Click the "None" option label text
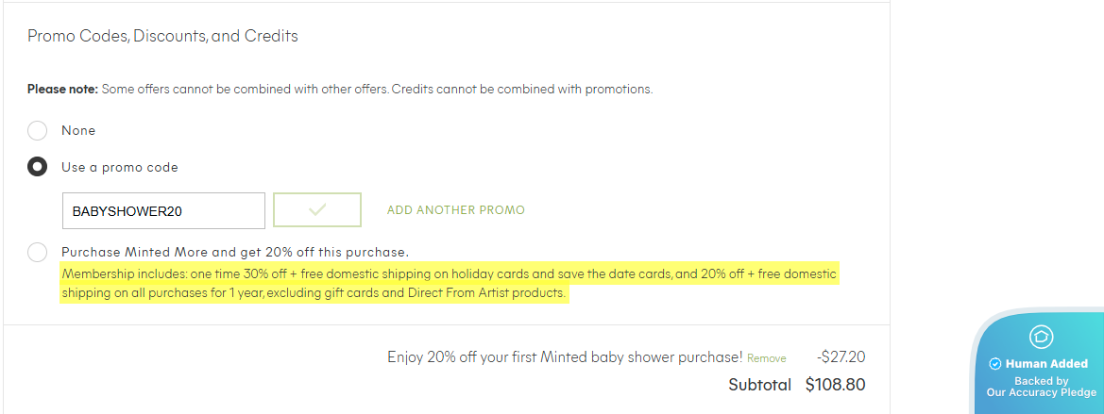The height and width of the screenshot is (414, 1104). click(x=78, y=130)
